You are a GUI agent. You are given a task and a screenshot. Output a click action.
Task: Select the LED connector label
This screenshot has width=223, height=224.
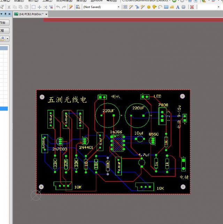[157, 96]
